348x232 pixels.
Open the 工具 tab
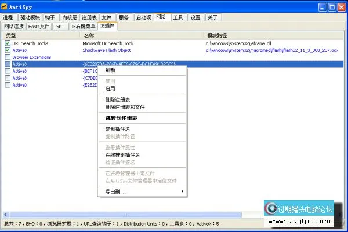click(179, 17)
